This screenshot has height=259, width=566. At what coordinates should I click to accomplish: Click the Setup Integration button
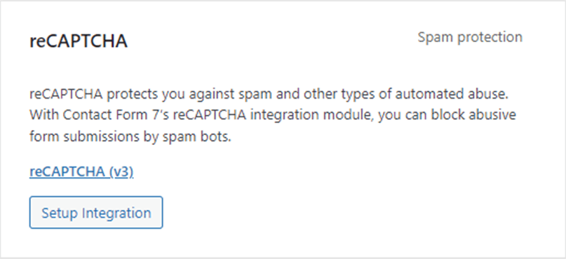[x=96, y=213]
